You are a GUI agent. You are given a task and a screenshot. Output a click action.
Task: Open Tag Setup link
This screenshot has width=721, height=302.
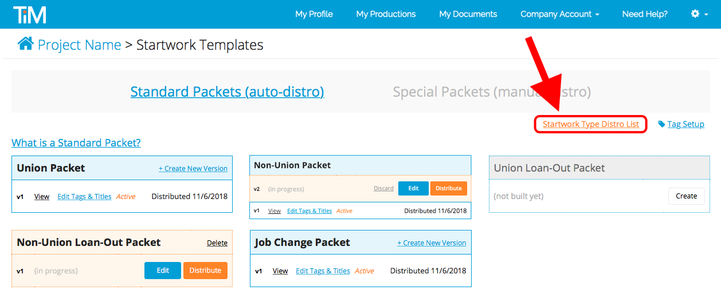pyautogui.click(x=685, y=124)
